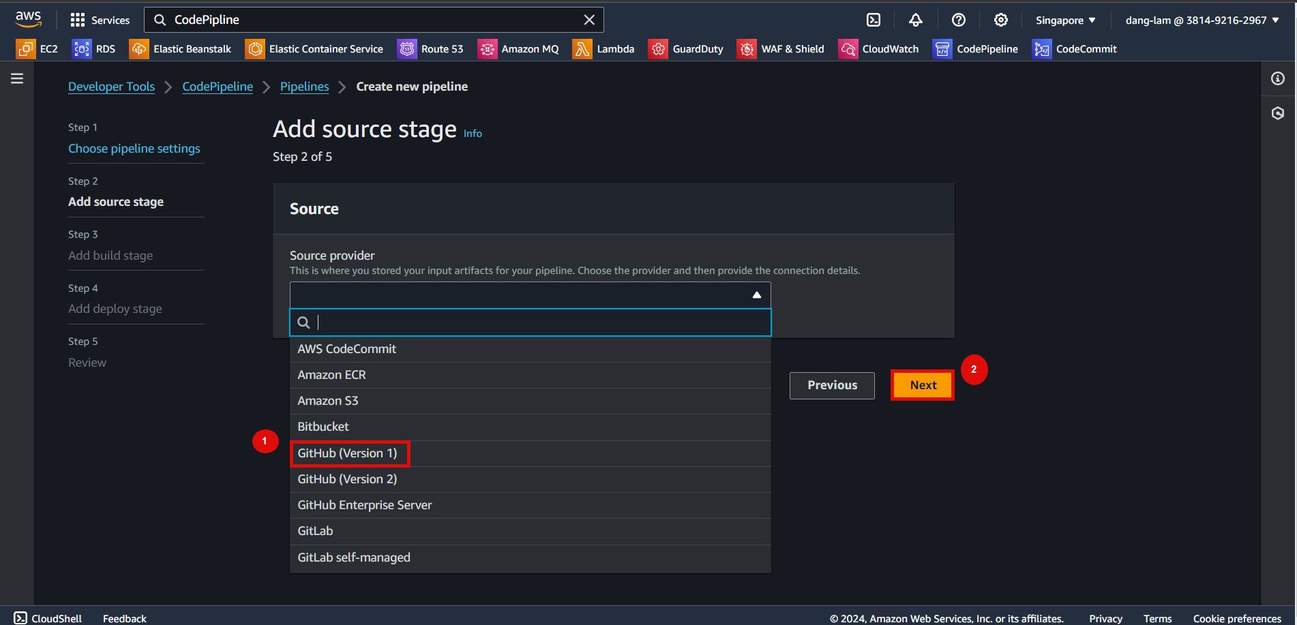Toggle the hamburger side navigation menu
This screenshot has height=625, width=1297.
pyautogui.click(x=17, y=78)
